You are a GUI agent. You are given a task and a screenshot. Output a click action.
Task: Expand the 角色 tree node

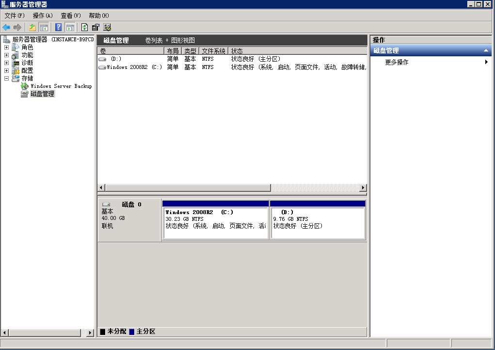(x=6, y=48)
